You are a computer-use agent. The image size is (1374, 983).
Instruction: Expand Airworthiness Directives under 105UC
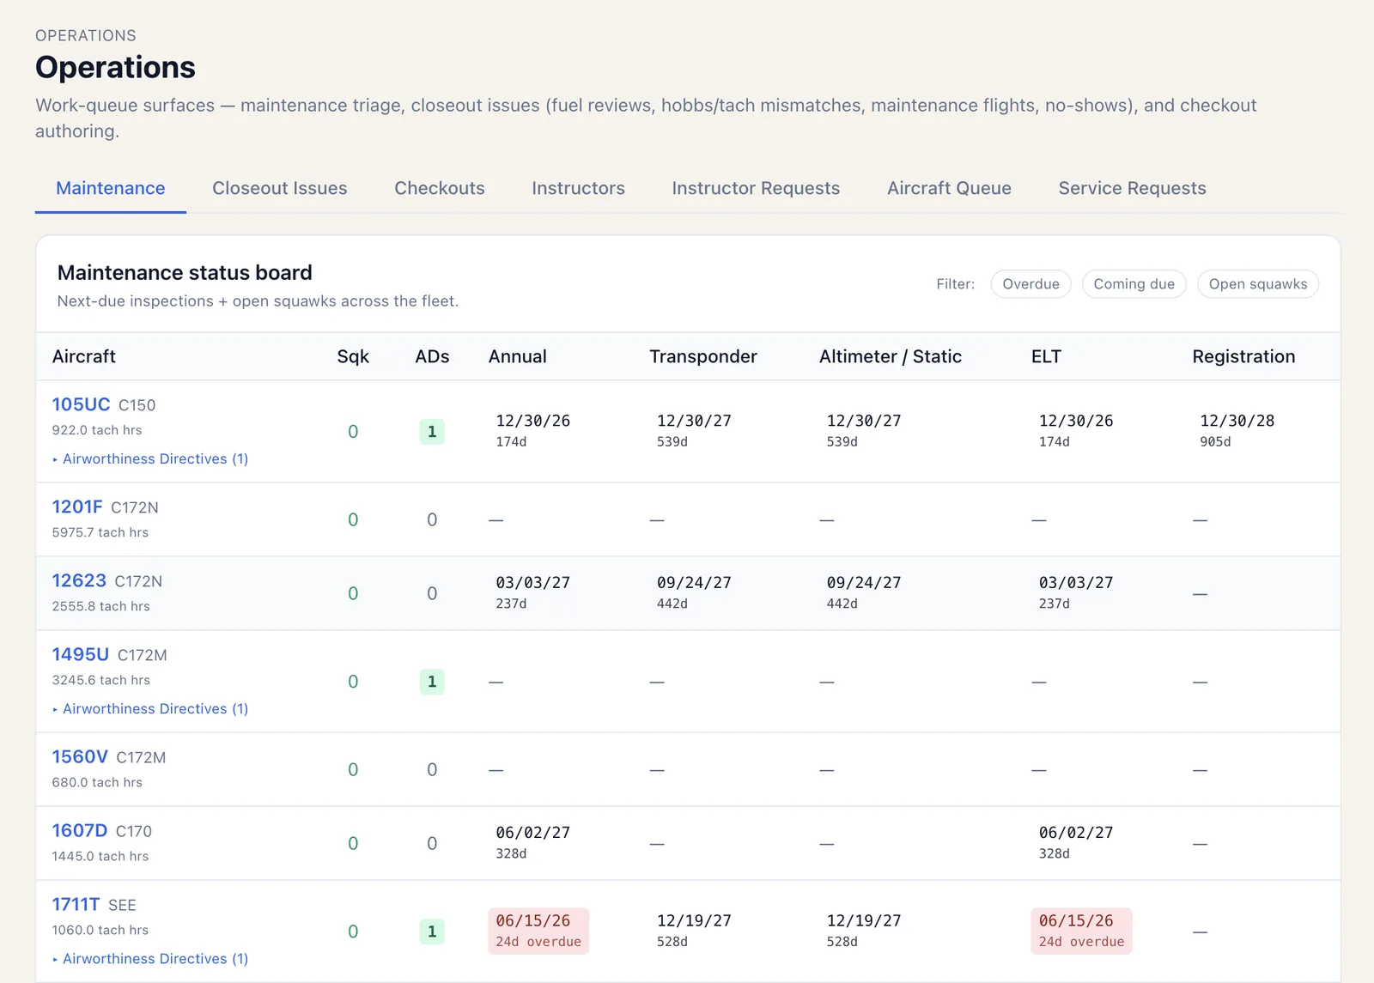click(150, 459)
